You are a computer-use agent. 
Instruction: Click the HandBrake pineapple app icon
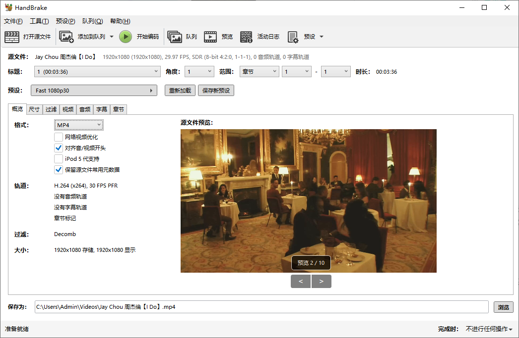8,7
